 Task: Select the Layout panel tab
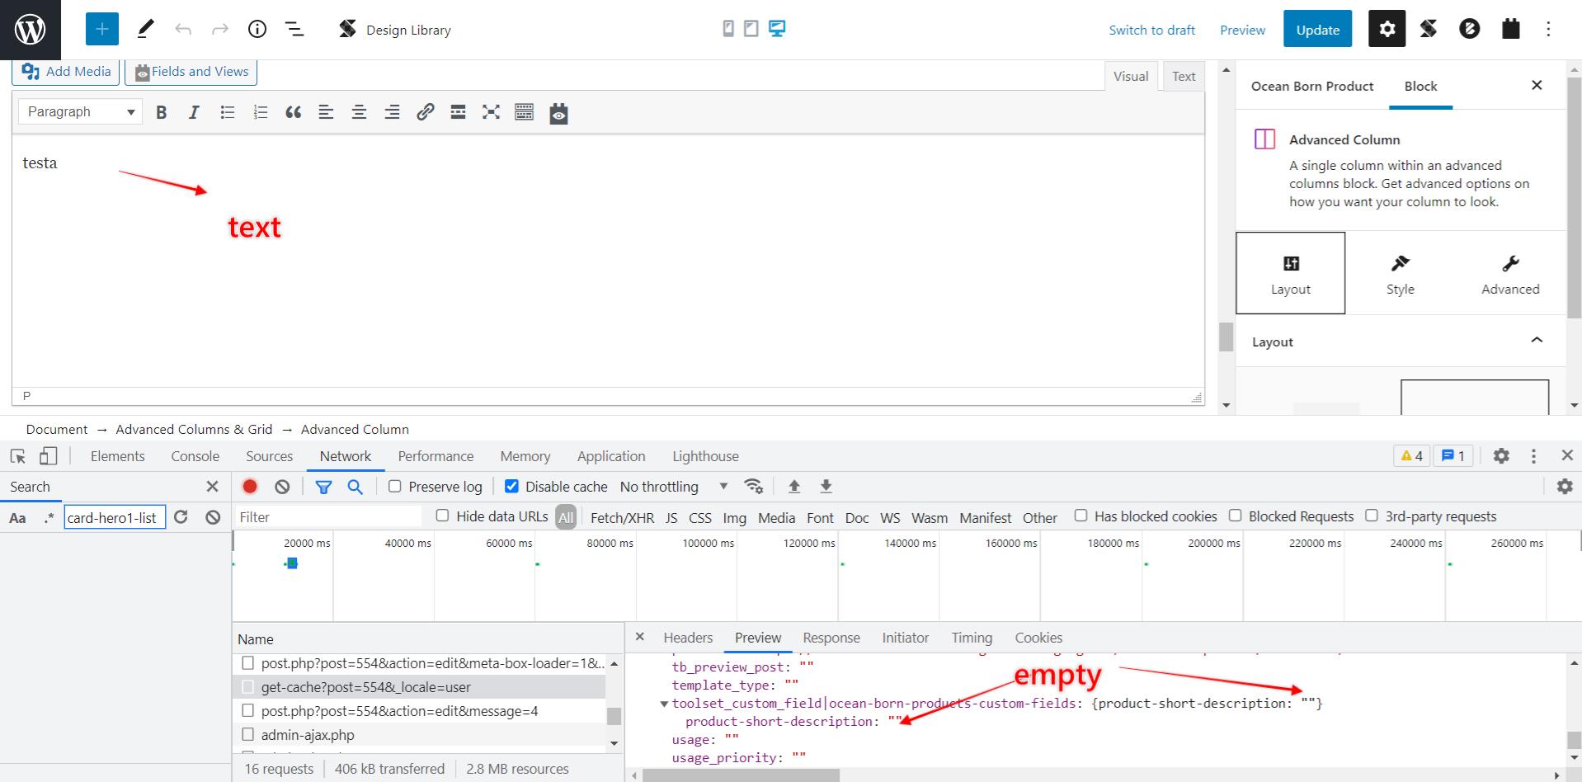click(1291, 273)
